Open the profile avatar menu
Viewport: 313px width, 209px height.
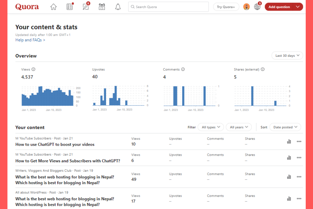(x=247, y=7)
